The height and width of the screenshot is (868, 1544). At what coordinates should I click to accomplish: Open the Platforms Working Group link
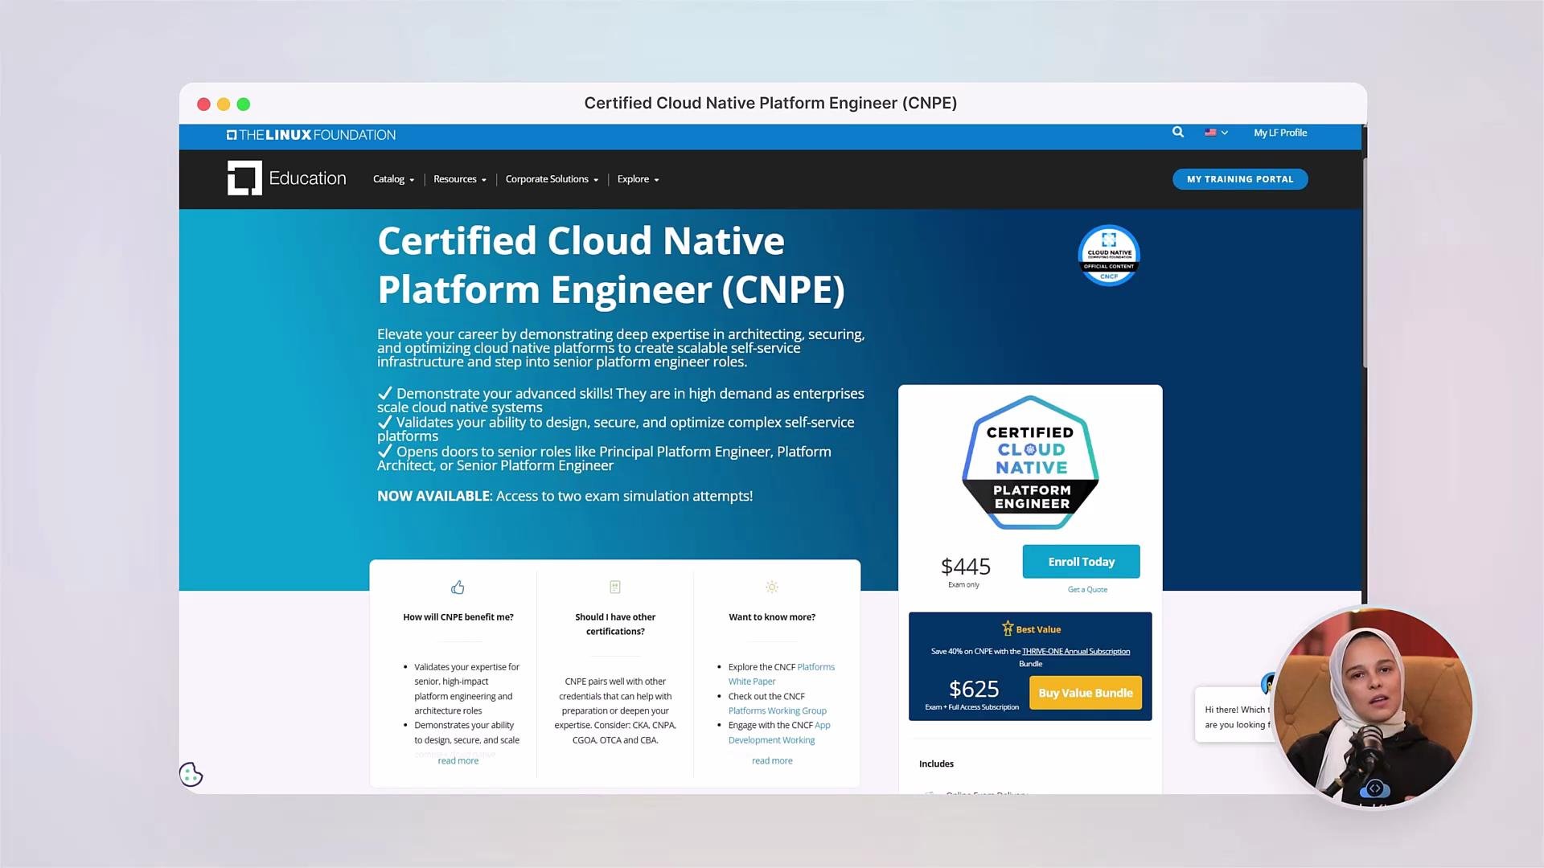coord(777,711)
